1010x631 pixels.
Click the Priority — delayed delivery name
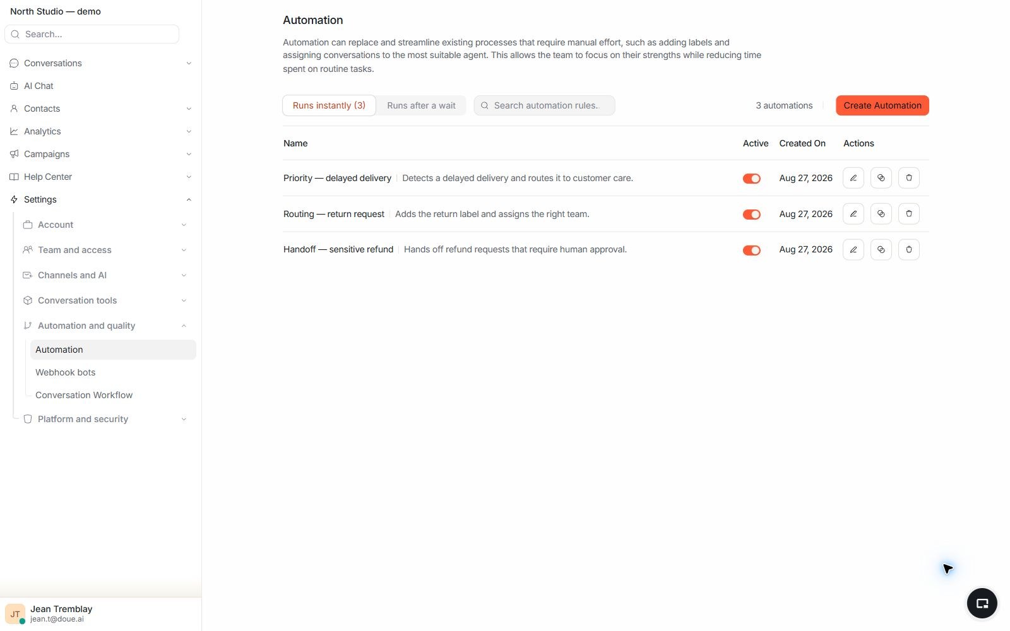tap(337, 178)
